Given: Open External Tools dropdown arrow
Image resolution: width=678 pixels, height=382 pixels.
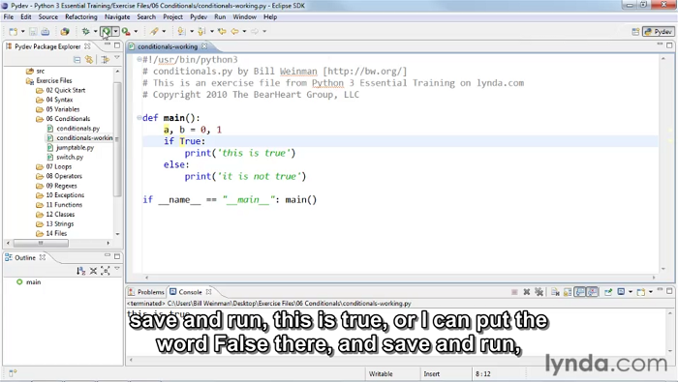Looking at the screenshot, I should (136, 32).
